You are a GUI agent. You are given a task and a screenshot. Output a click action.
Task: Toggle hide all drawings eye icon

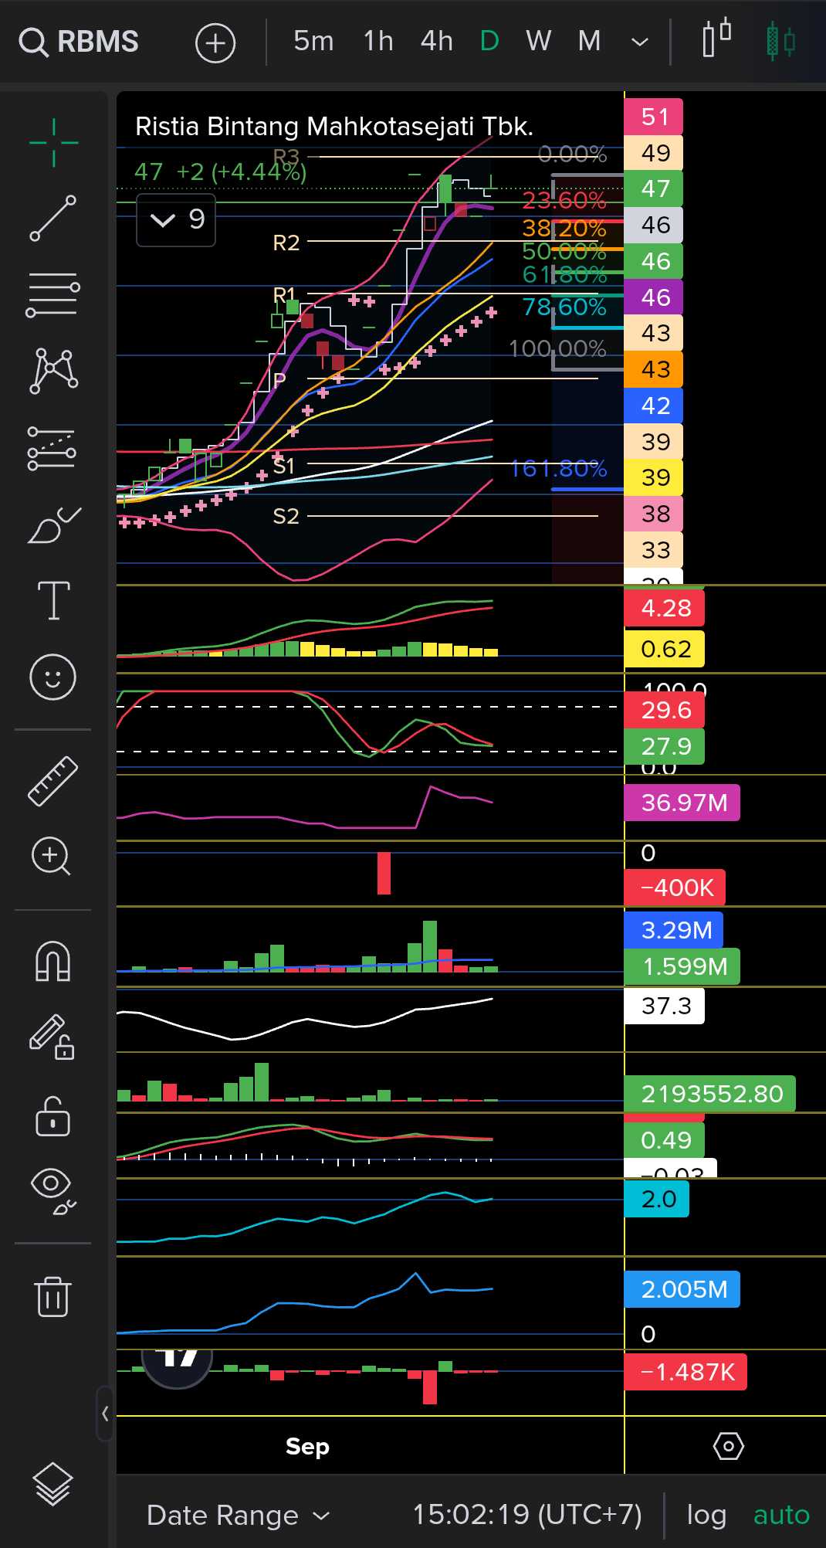pos(52,1190)
